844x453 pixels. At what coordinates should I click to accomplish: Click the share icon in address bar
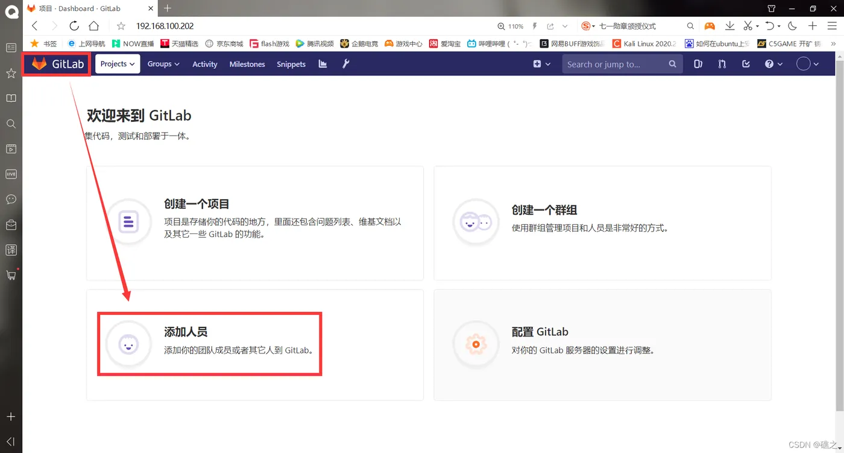[550, 27]
